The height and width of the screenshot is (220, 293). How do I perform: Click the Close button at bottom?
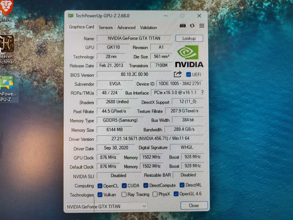(194, 206)
